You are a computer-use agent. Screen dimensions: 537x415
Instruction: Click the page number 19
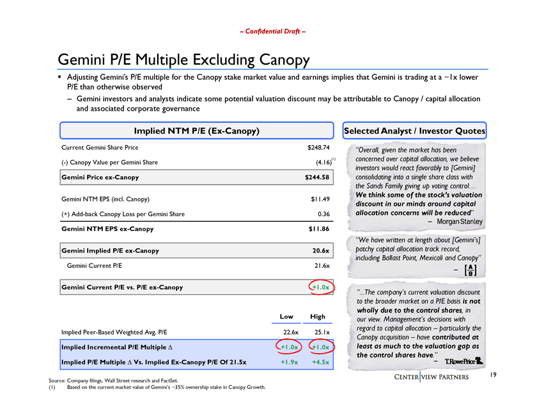pyautogui.click(x=493, y=375)
